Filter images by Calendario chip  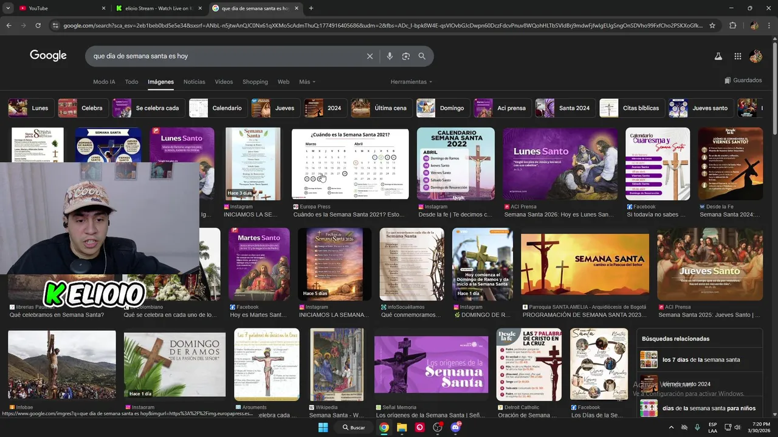pyautogui.click(x=218, y=108)
